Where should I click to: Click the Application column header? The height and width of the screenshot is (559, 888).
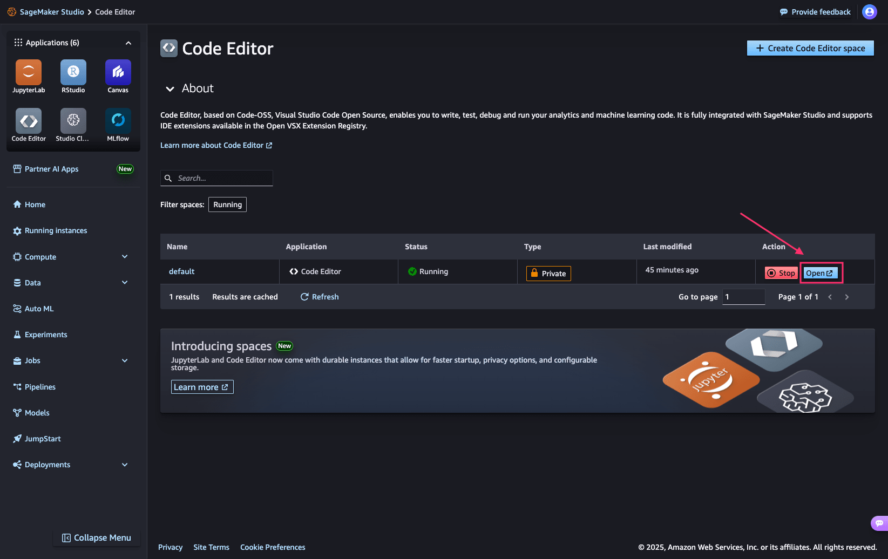coord(306,247)
